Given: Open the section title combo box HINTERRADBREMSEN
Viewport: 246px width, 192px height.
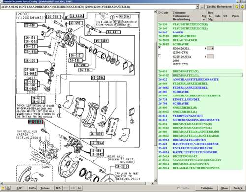Looking at the screenshot, I should [100, 7].
